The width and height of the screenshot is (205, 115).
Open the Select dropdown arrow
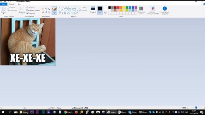click(x=22, y=13)
